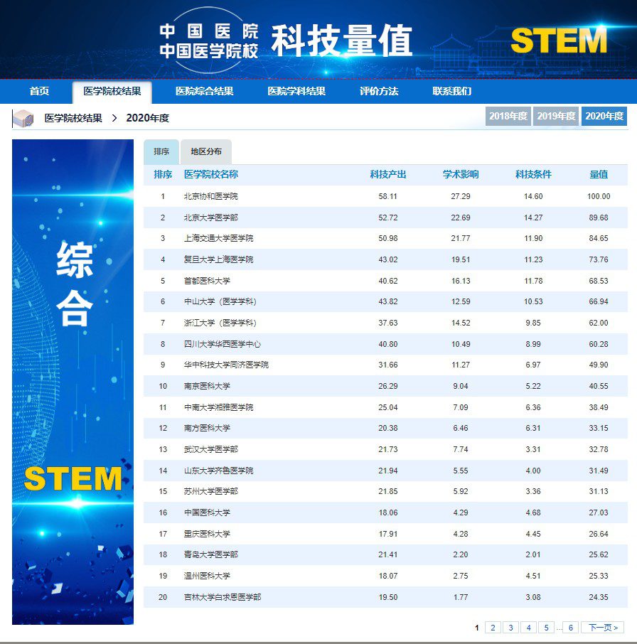This screenshot has height=644, width=637.
Task: Open the 首页 navigation item
Action: coord(39,91)
